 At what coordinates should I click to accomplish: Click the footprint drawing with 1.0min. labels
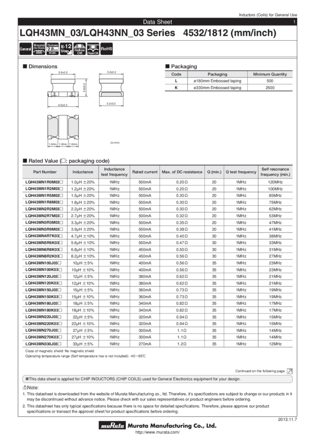(x=63, y=130)
